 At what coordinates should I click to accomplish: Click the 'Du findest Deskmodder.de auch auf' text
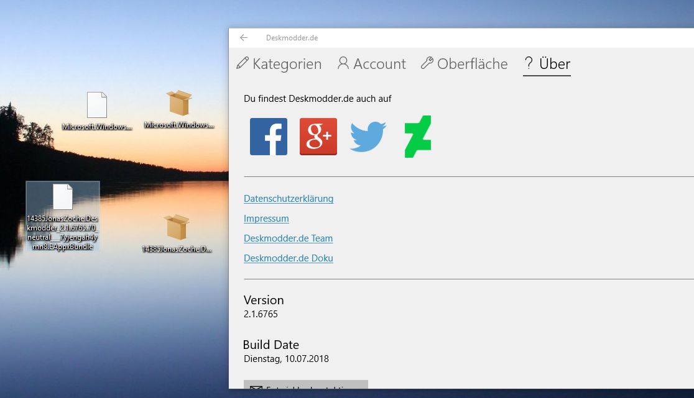(x=317, y=99)
